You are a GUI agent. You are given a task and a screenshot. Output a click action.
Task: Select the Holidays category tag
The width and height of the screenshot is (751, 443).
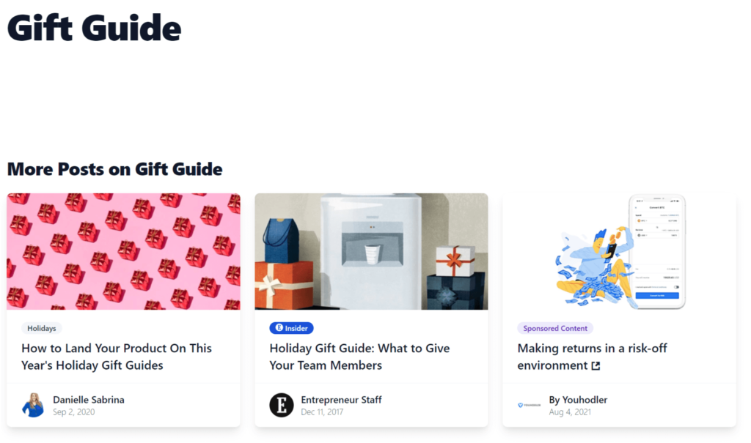[42, 328]
